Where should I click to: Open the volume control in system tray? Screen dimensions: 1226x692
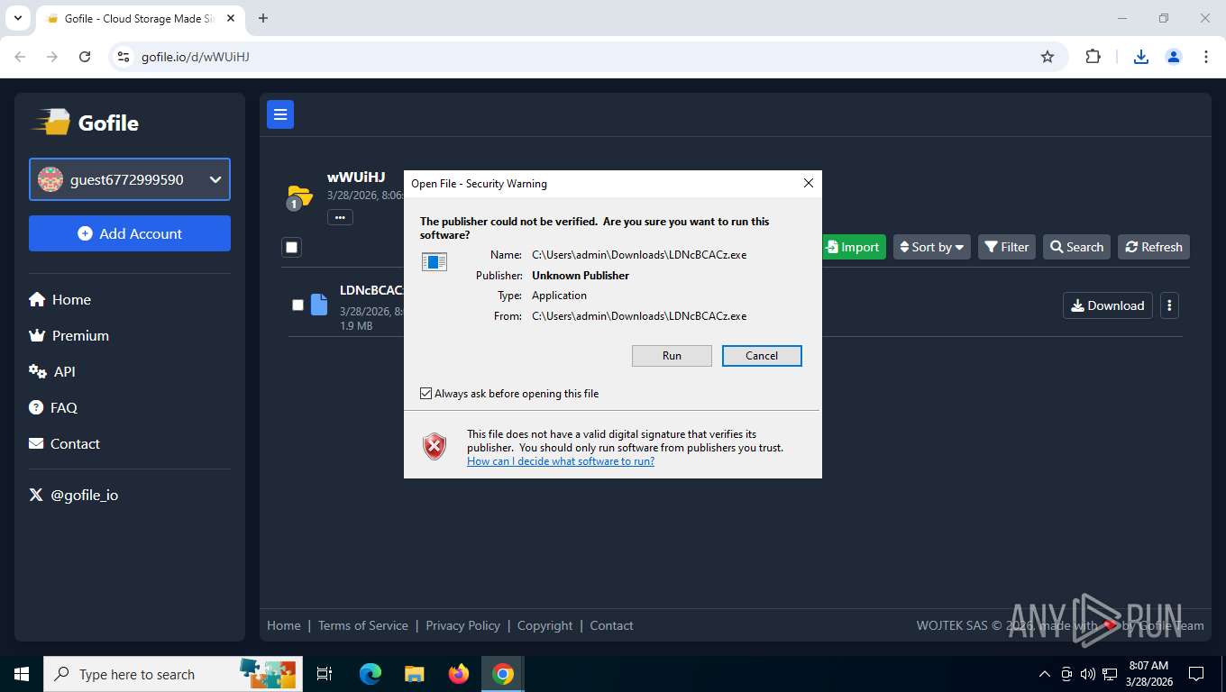point(1088,674)
